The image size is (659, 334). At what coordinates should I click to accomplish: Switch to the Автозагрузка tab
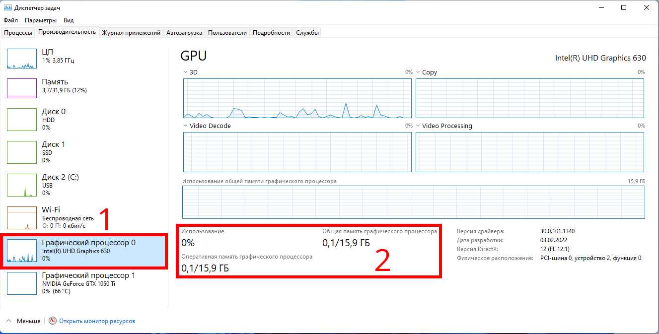point(184,32)
